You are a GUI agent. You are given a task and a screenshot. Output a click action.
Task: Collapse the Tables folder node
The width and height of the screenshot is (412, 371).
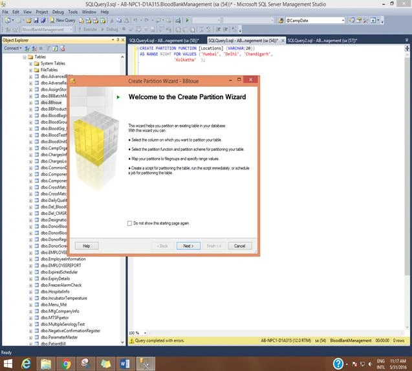point(25,57)
